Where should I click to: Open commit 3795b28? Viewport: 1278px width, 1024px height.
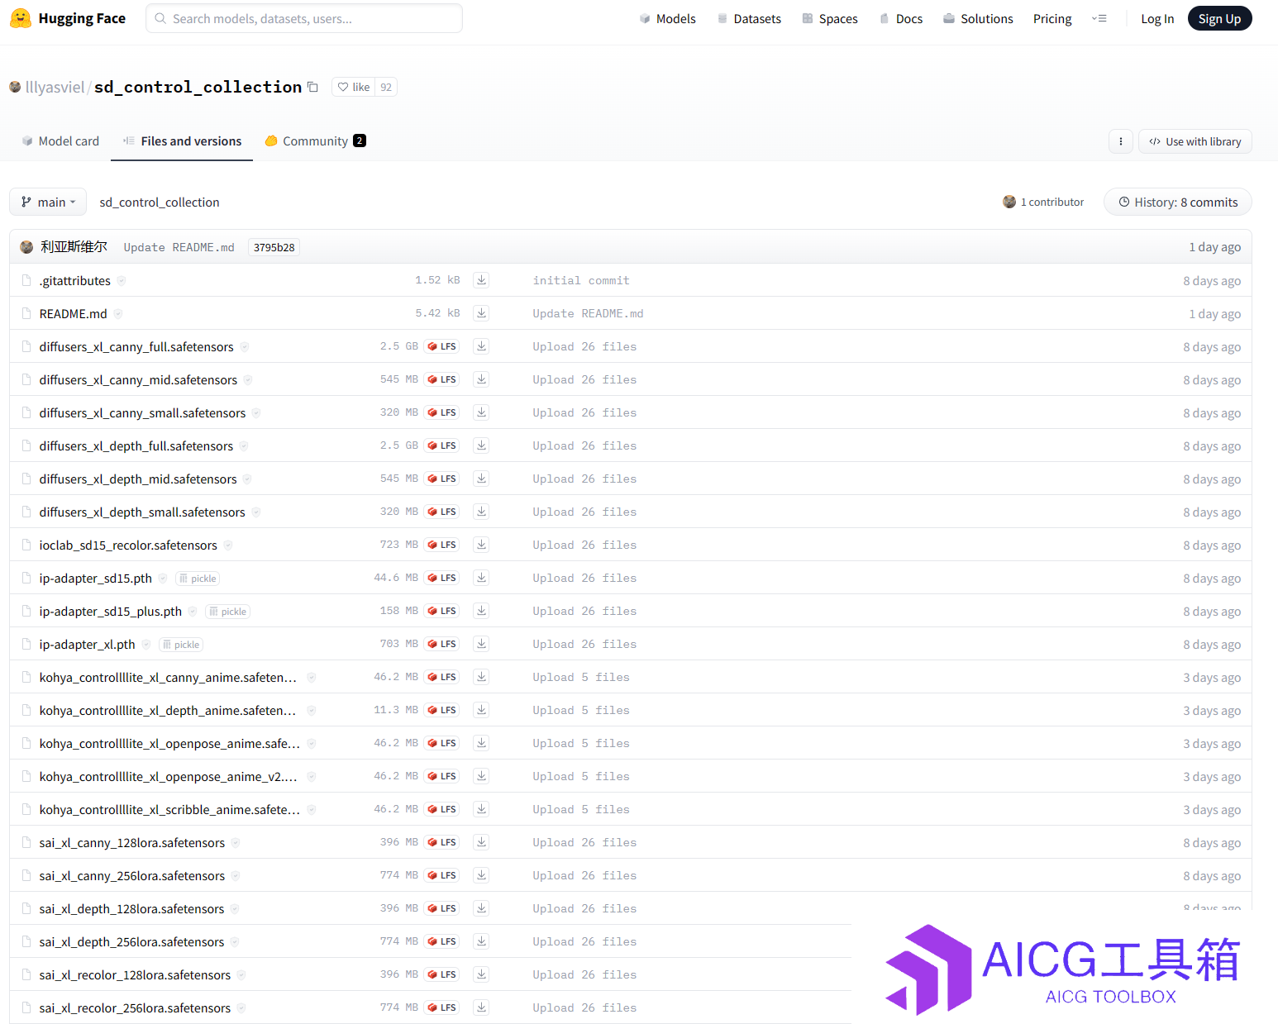(x=274, y=247)
